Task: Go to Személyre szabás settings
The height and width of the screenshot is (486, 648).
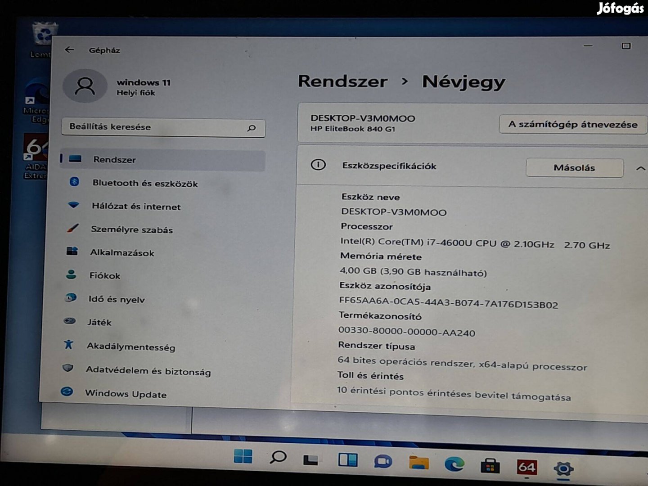Action: [x=131, y=229]
